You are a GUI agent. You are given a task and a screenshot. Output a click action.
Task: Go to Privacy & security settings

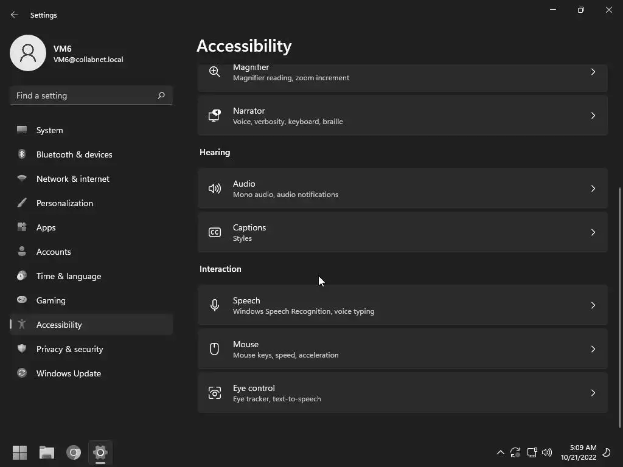(x=69, y=349)
